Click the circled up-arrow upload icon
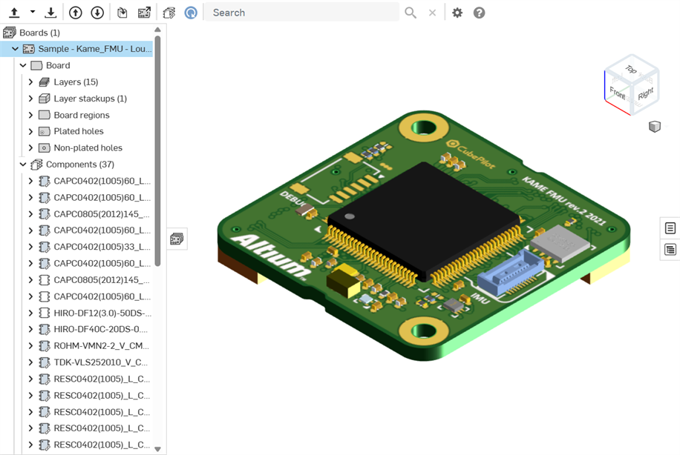 [x=74, y=13]
